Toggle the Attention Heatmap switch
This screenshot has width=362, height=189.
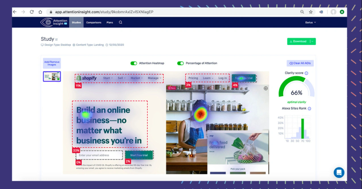[x=134, y=63]
